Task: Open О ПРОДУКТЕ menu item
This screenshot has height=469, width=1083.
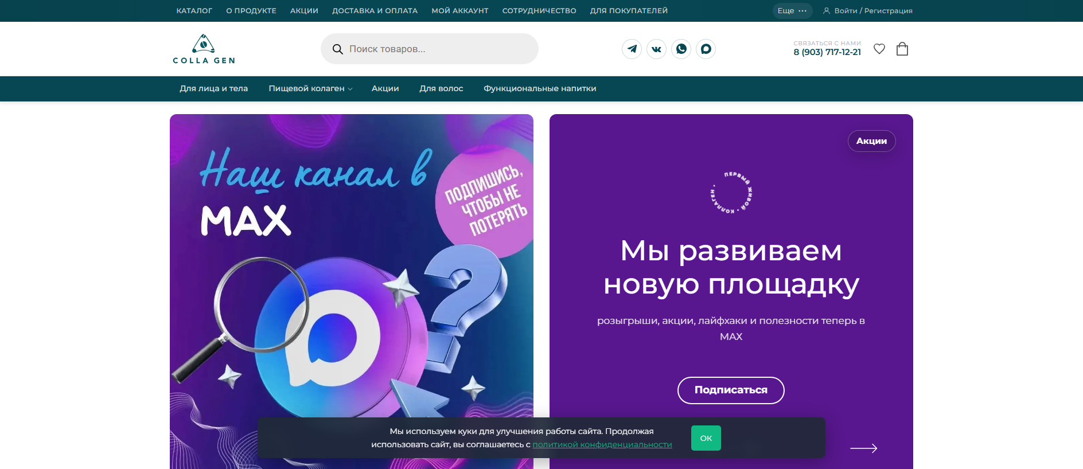Action: [251, 11]
